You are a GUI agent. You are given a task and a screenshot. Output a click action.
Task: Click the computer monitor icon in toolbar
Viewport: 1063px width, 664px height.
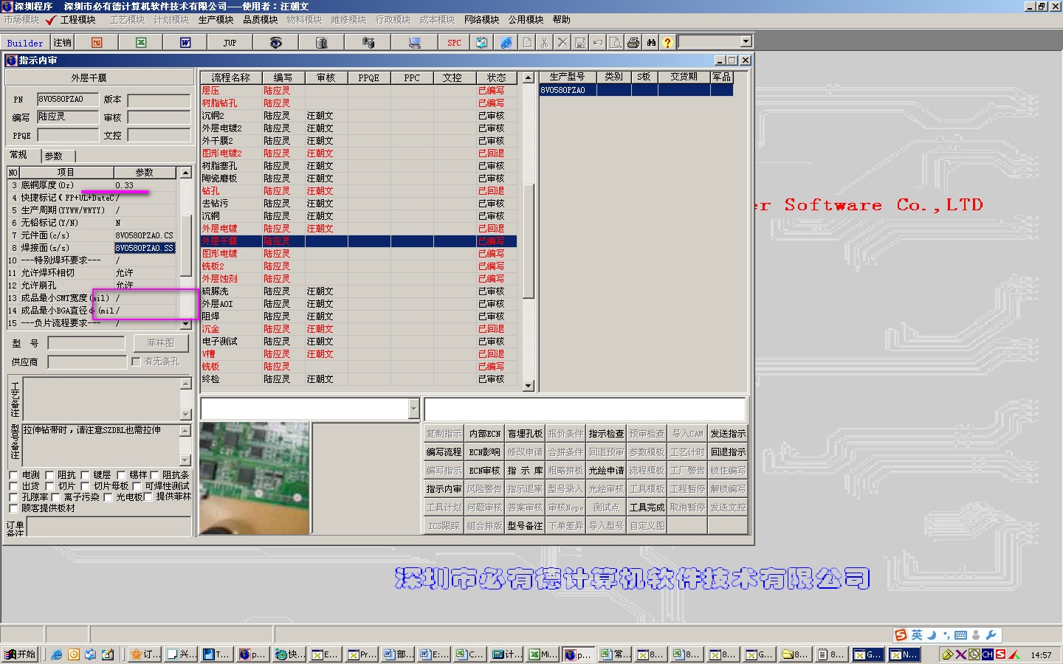(414, 43)
